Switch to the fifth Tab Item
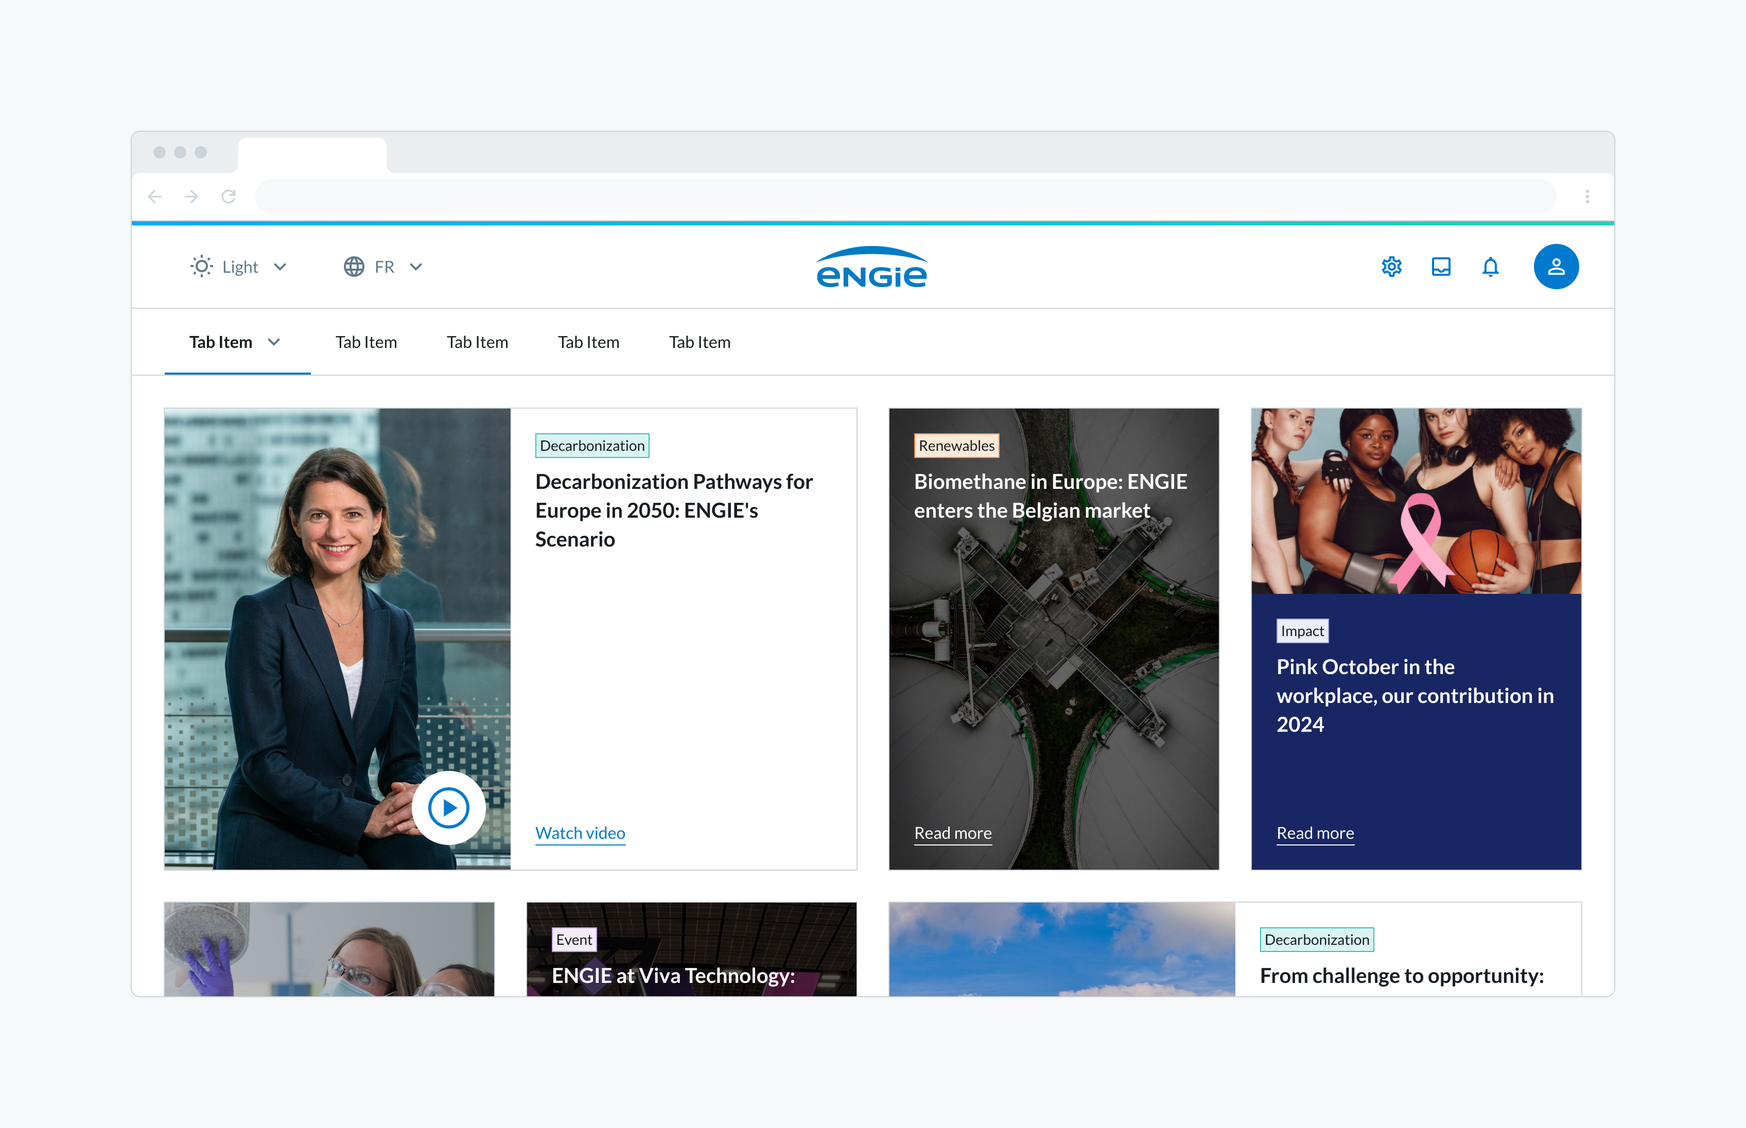 (x=700, y=342)
